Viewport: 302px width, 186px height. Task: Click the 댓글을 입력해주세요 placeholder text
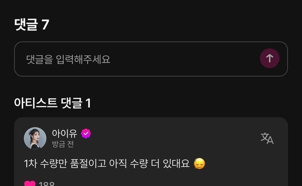point(68,59)
